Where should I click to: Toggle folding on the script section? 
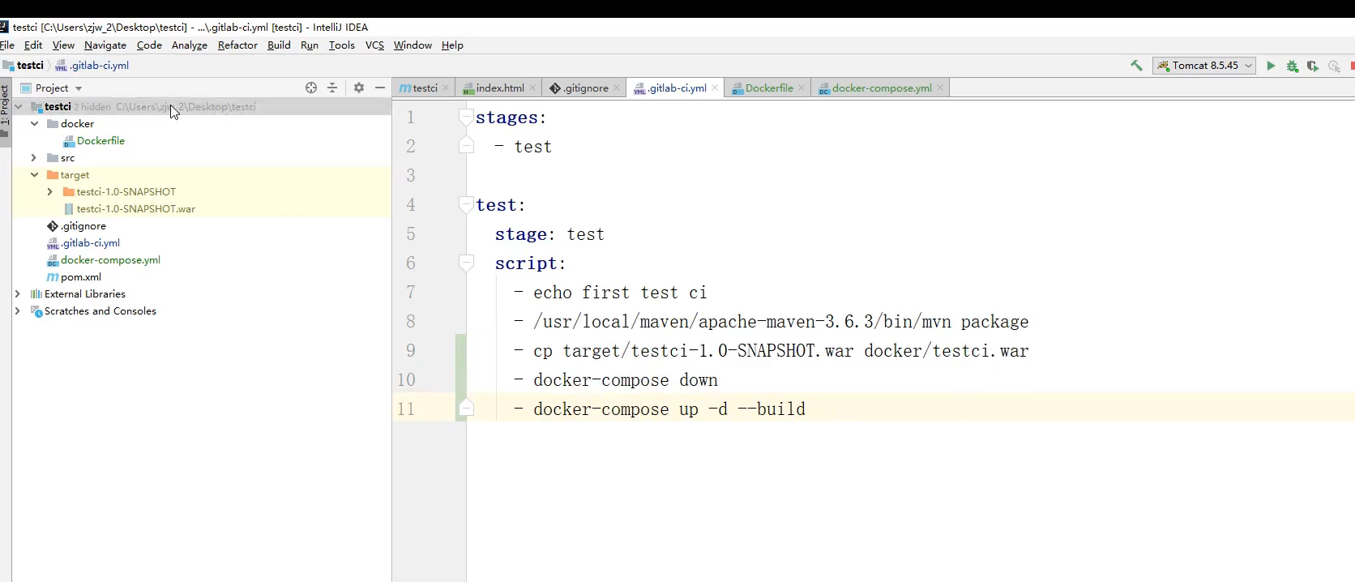pos(466,263)
